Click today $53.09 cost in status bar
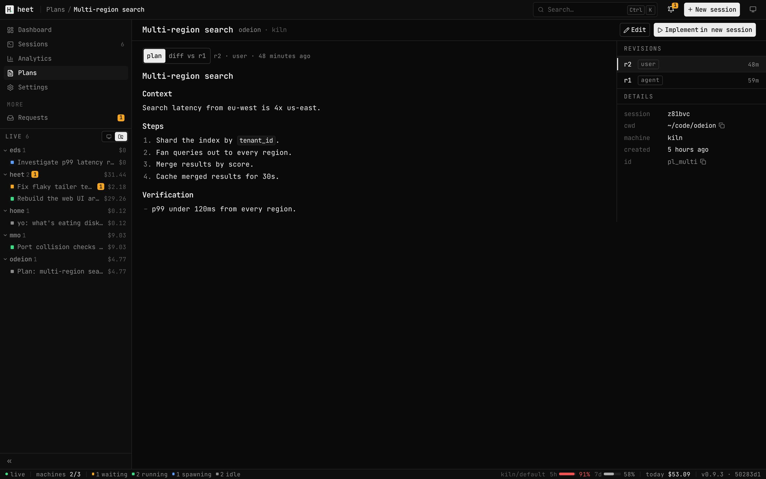766x479 pixels. (x=668, y=474)
